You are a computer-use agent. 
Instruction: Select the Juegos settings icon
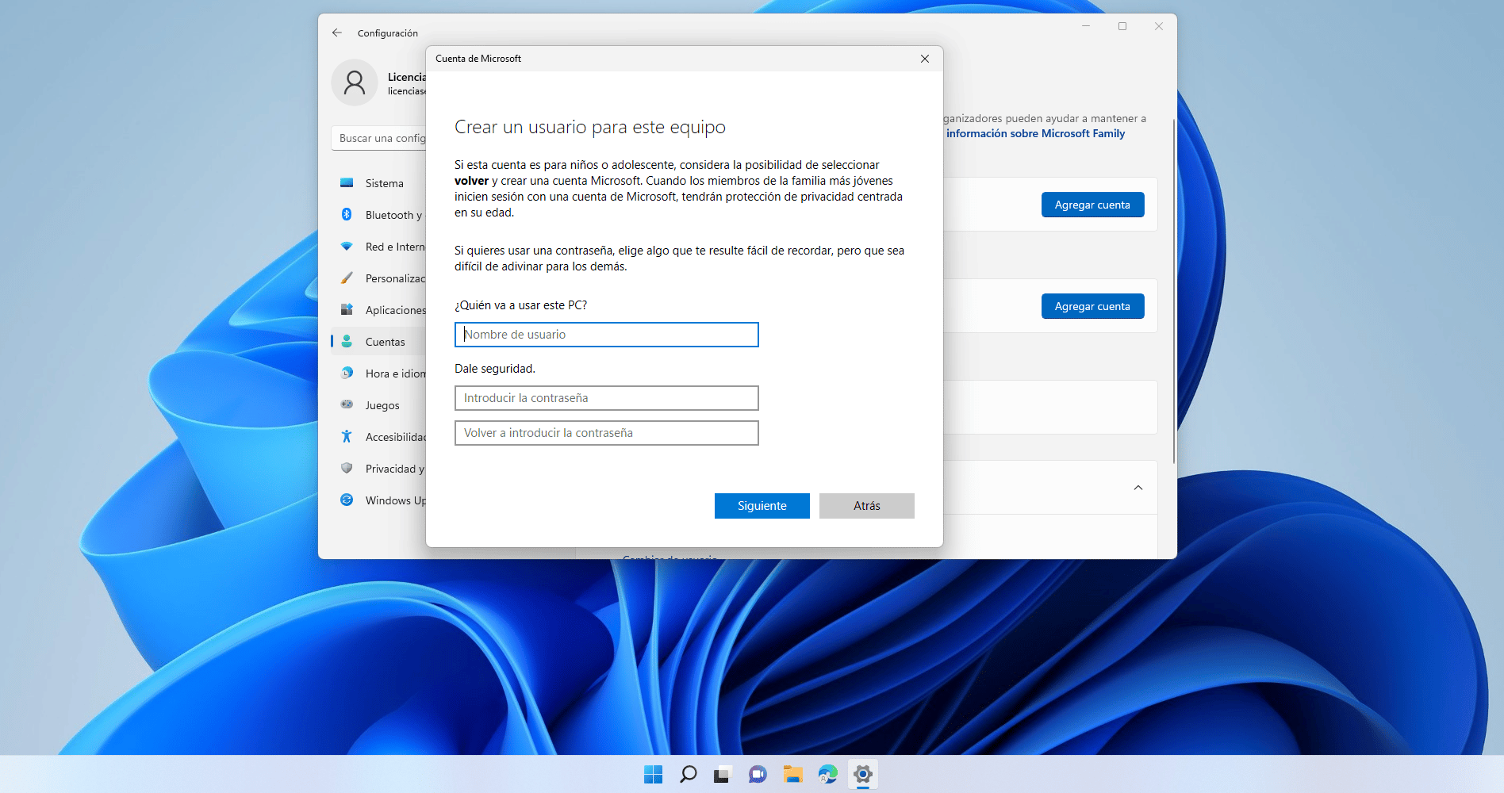pos(347,404)
